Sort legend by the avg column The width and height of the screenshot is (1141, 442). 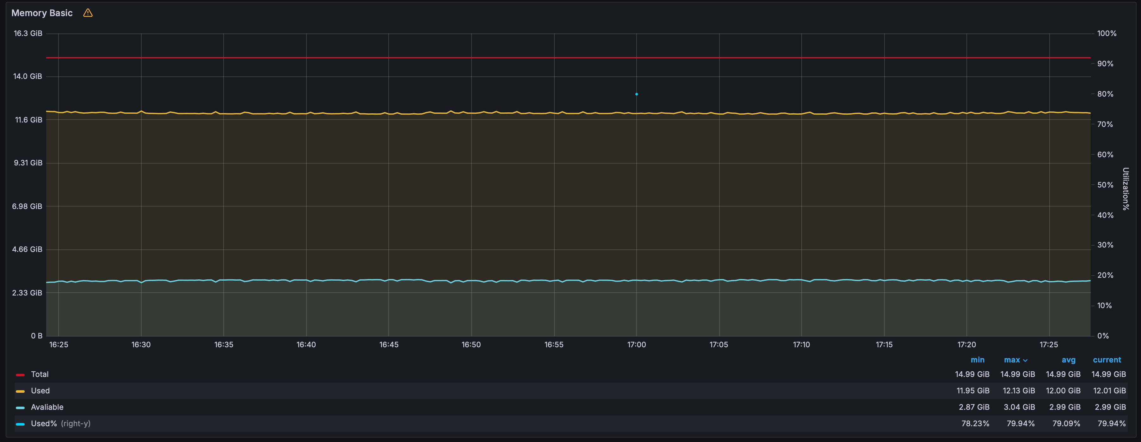click(1068, 360)
